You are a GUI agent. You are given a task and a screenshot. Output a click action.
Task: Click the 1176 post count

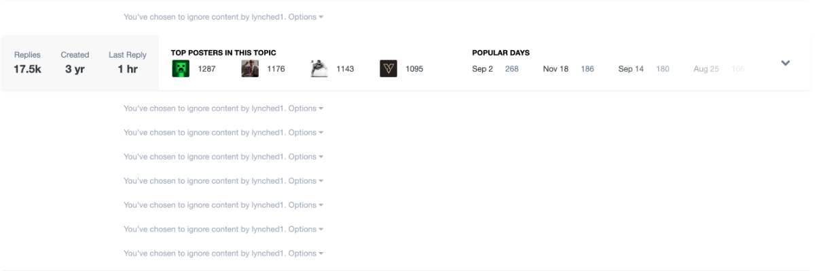[x=276, y=69]
